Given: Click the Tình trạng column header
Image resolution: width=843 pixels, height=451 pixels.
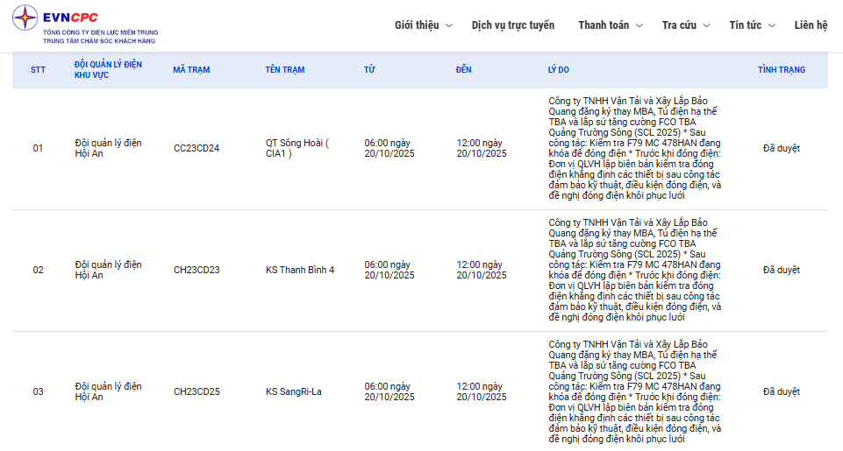Looking at the screenshot, I should point(781,70).
